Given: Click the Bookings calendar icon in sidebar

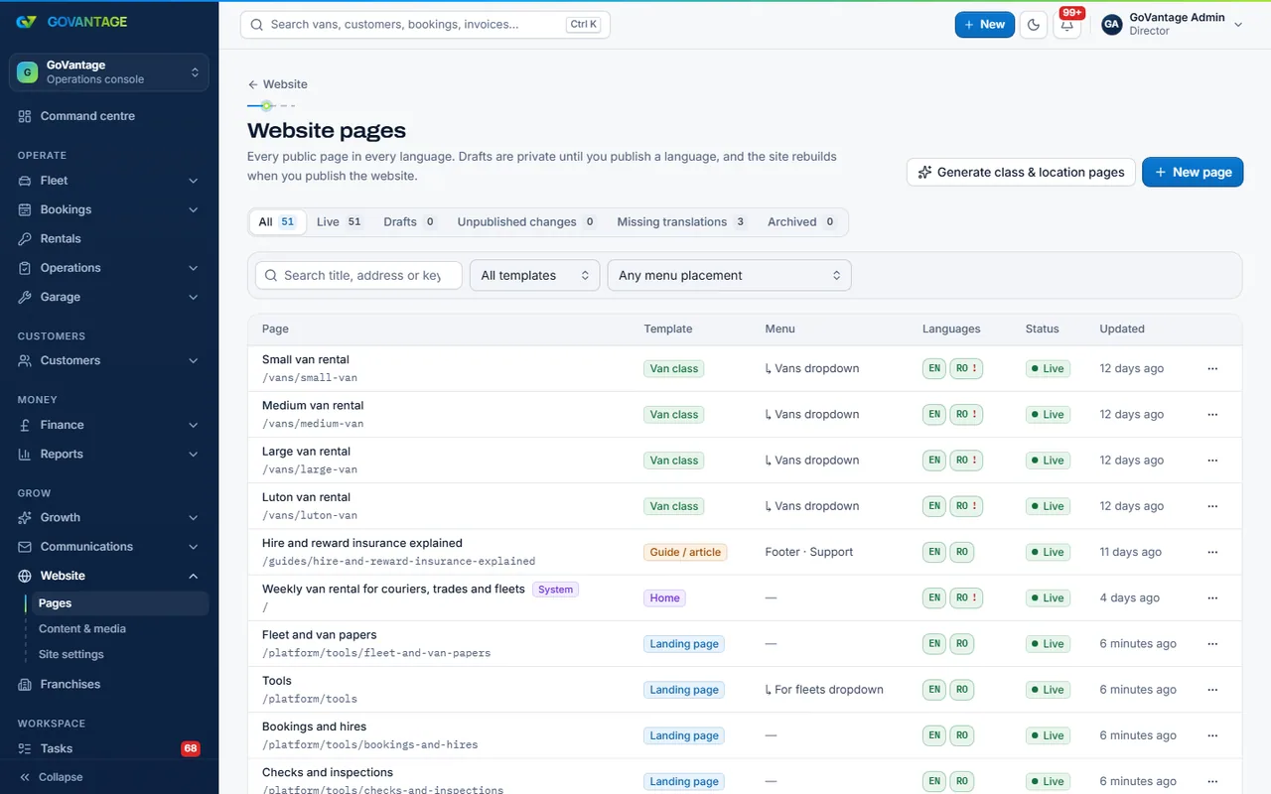Looking at the screenshot, I should point(25,209).
